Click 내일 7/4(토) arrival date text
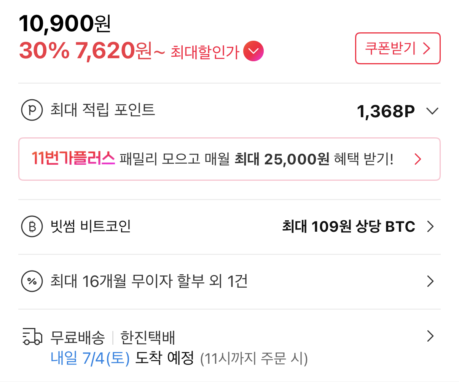This screenshot has height=382, width=459. point(90,358)
